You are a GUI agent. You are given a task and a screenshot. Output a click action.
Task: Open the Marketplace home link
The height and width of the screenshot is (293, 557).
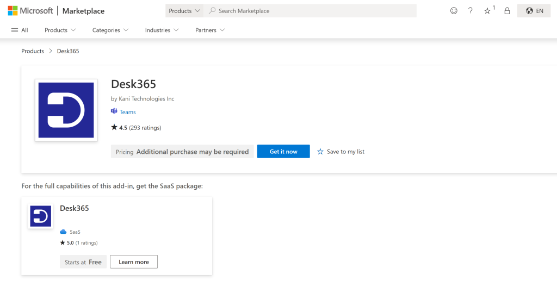coord(83,11)
